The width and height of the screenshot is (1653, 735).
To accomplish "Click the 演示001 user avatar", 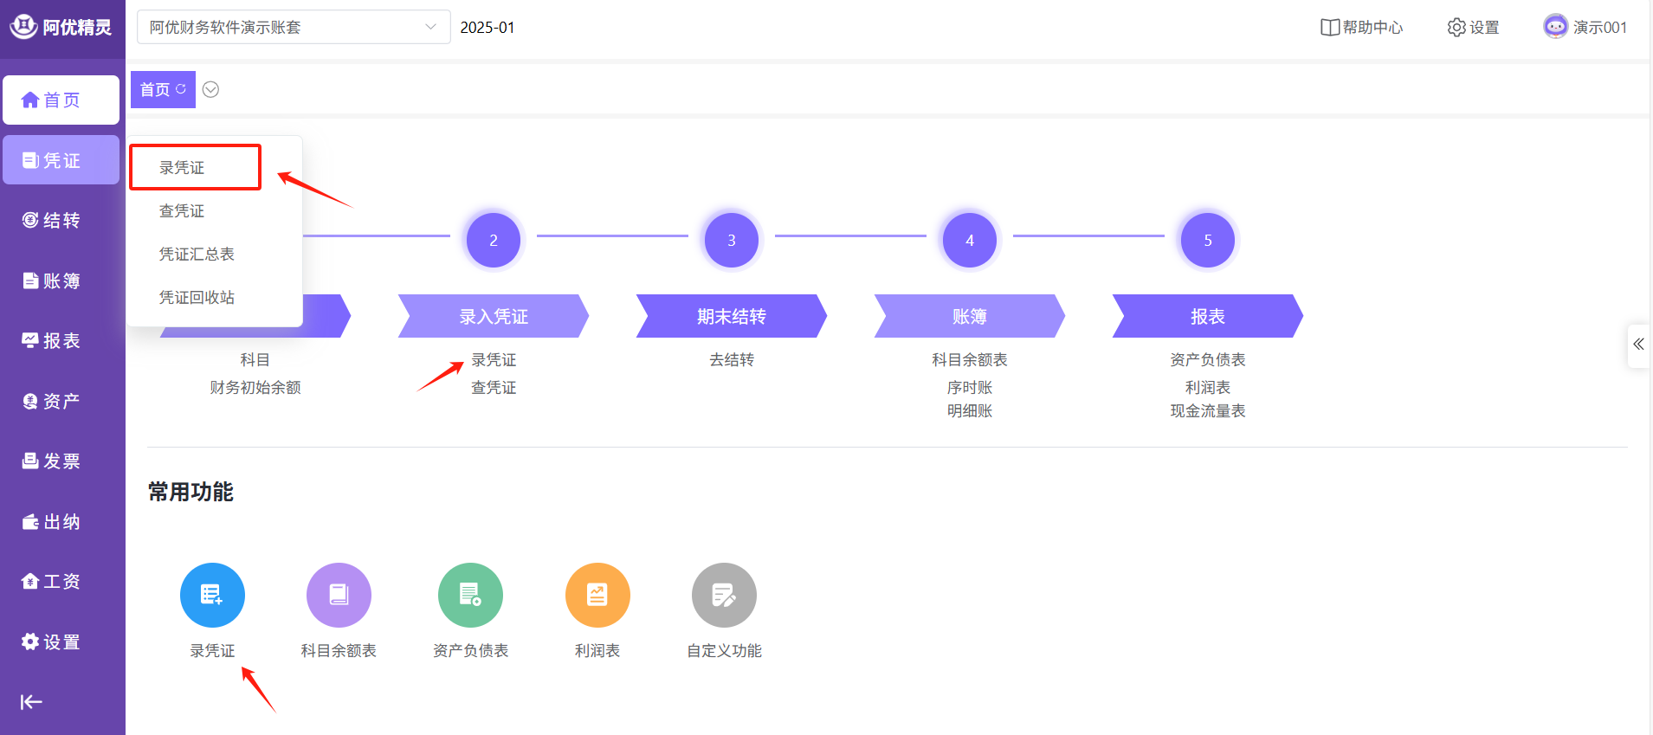I will point(1555,27).
